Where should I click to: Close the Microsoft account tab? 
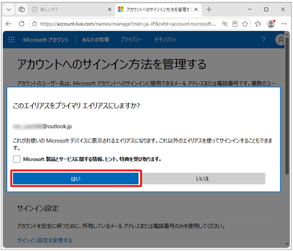pos(196,9)
